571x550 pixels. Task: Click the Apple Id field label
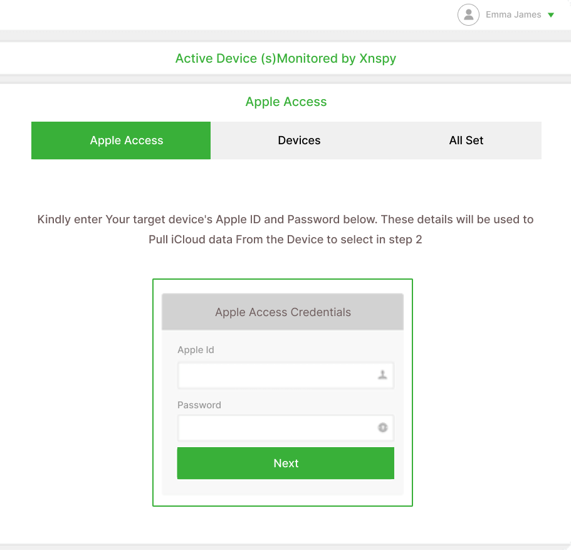tap(196, 350)
